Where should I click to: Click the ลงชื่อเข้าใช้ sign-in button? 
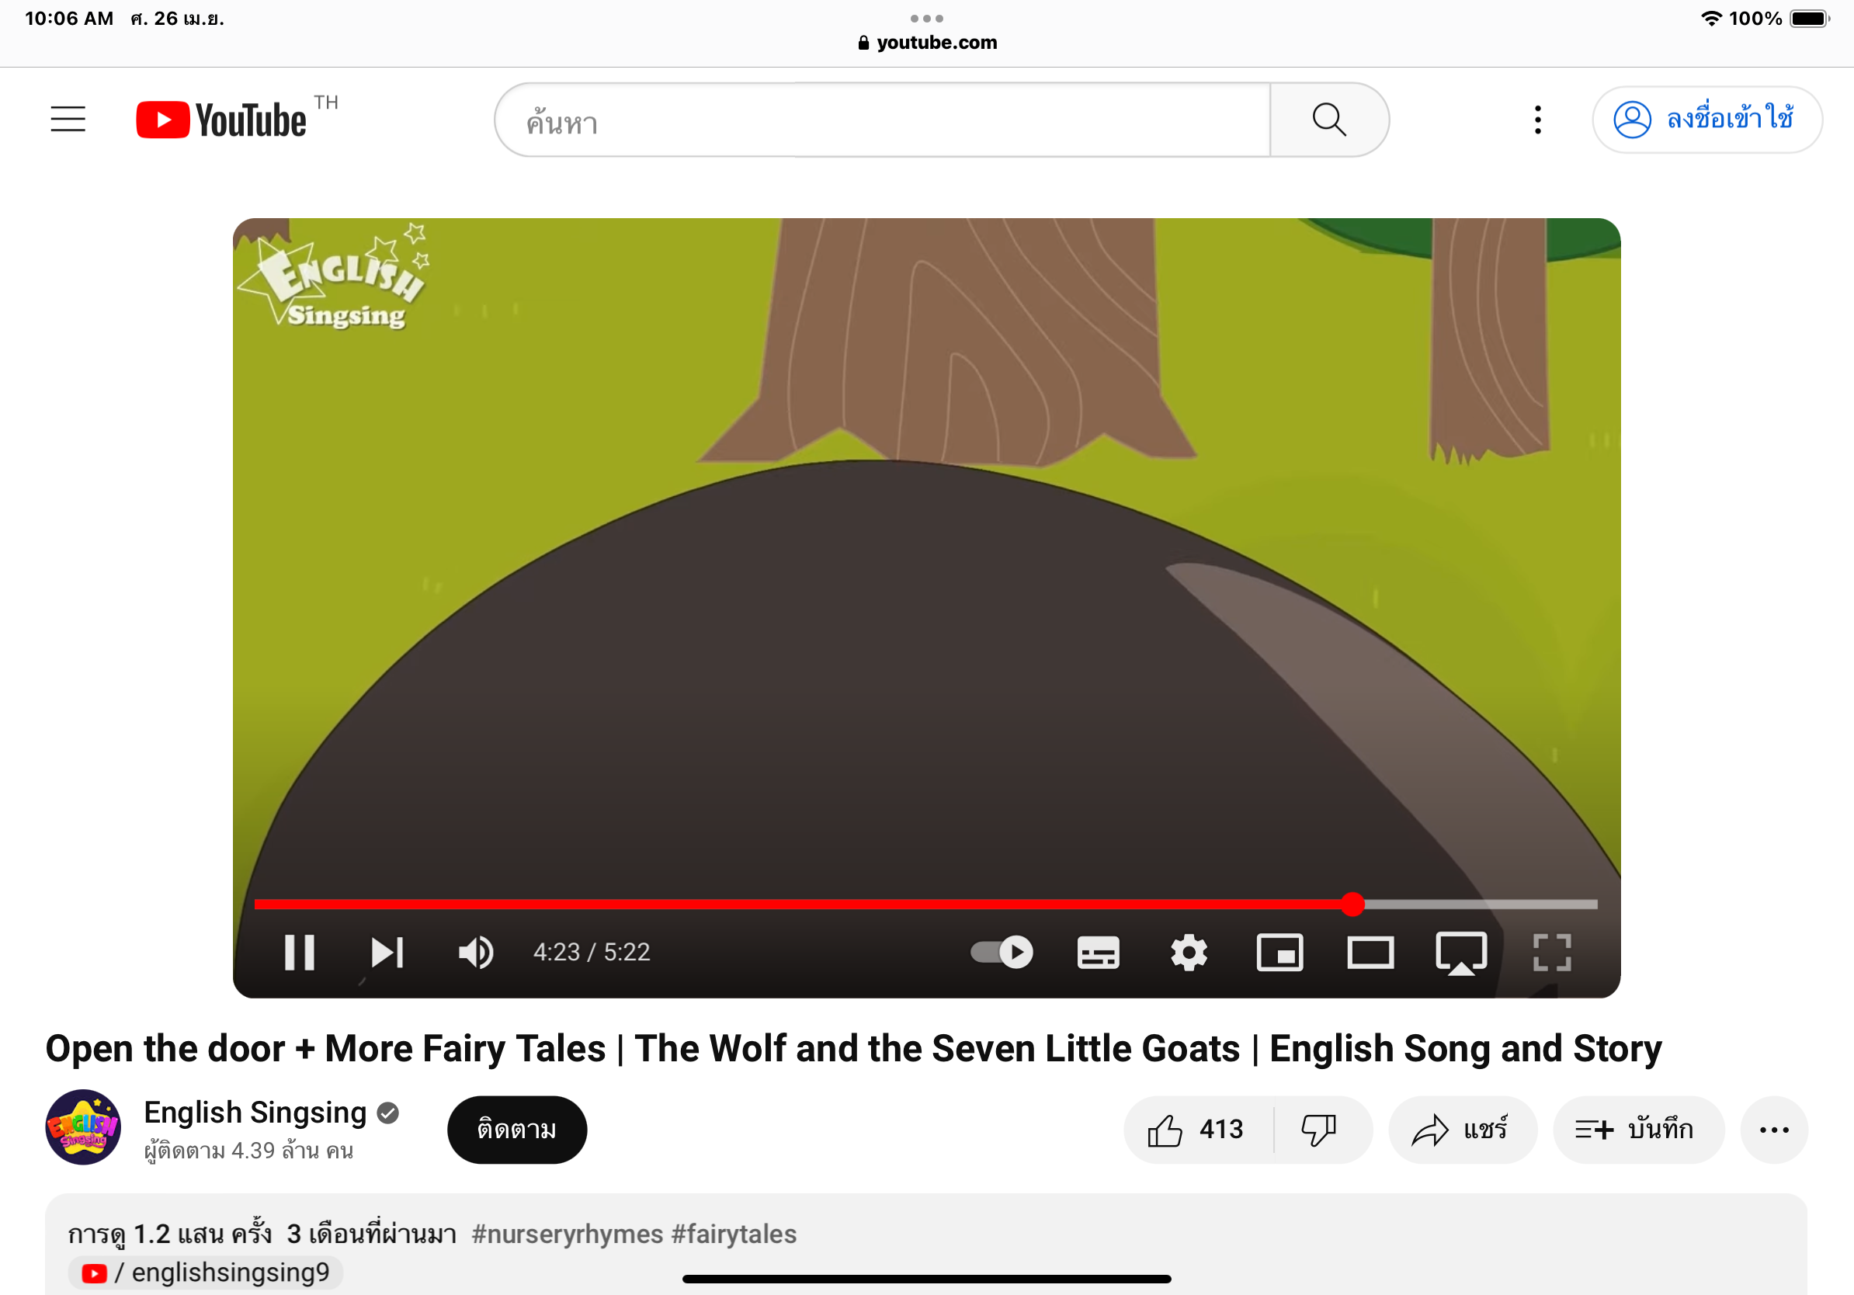click(1706, 120)
